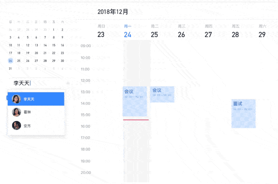Pick date 17 in mini calendar
Screen dimensions: 278x184
pyautogui.click(x=10, y=53)
